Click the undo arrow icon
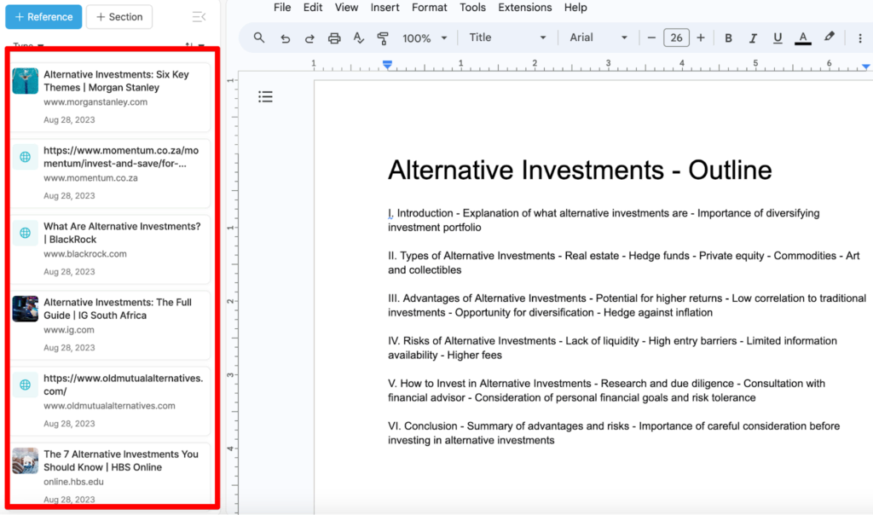This screenshot has height=515, width=873. point(285,38)
